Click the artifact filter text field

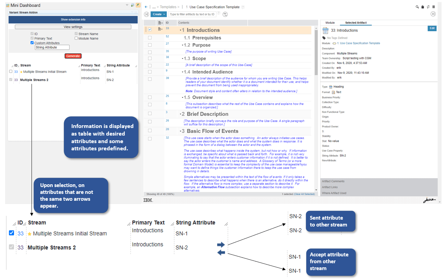point(192,14)
